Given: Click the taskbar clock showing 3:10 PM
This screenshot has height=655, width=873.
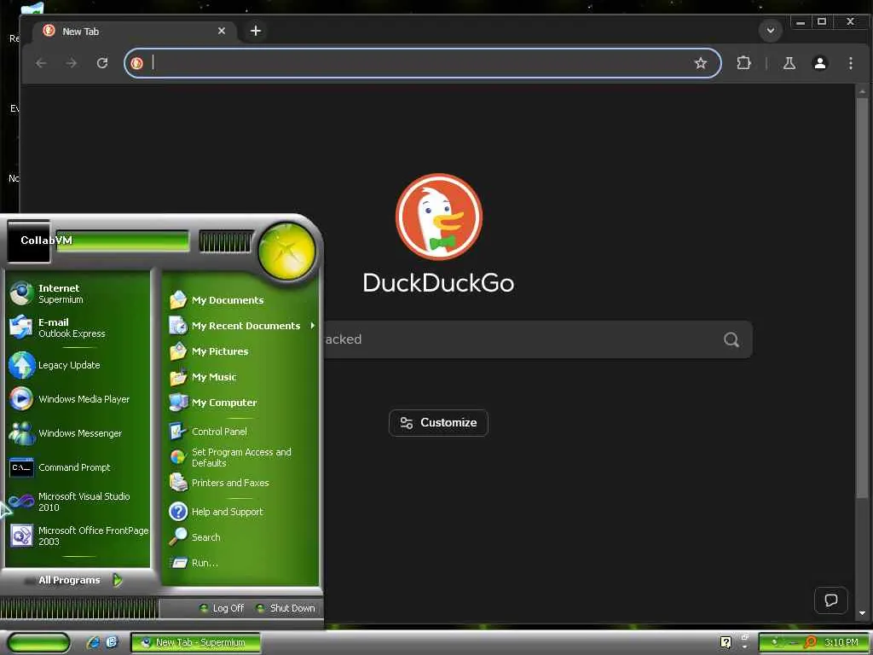Looking at the screenshot, I should pyautogui.click(x=841, y=642).
